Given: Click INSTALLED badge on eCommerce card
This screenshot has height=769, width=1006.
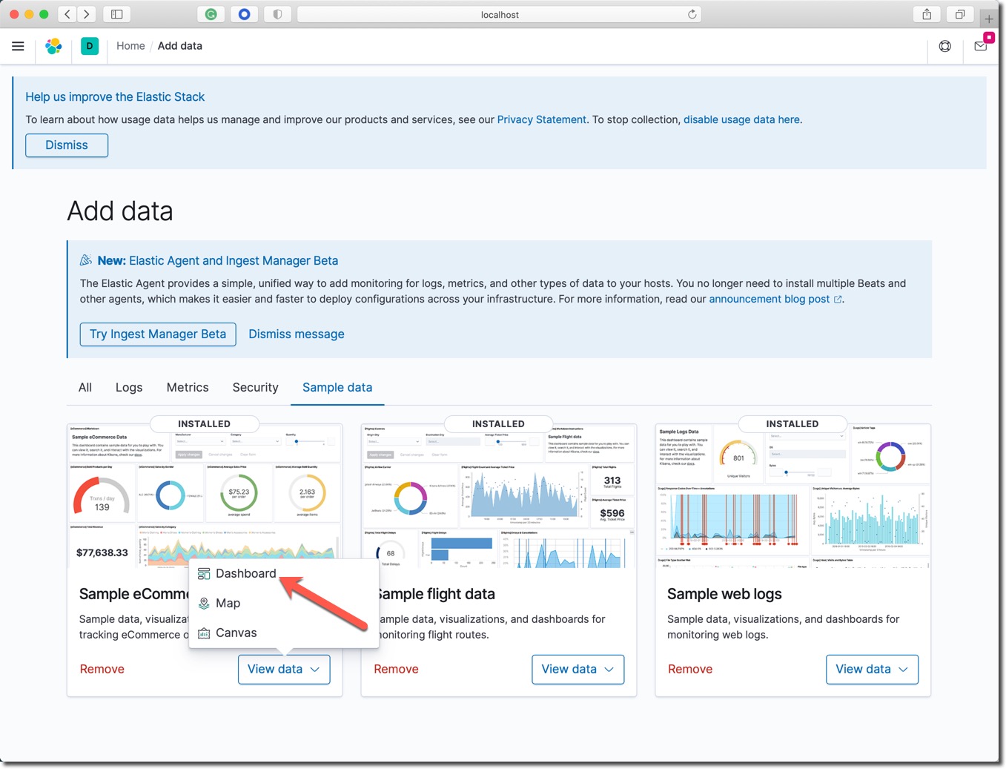Looking at the screenshot, I should point(204,424).
